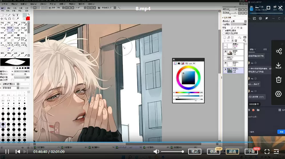Toggle visibility eye of bottom selected layer

(x=225, y=69)
